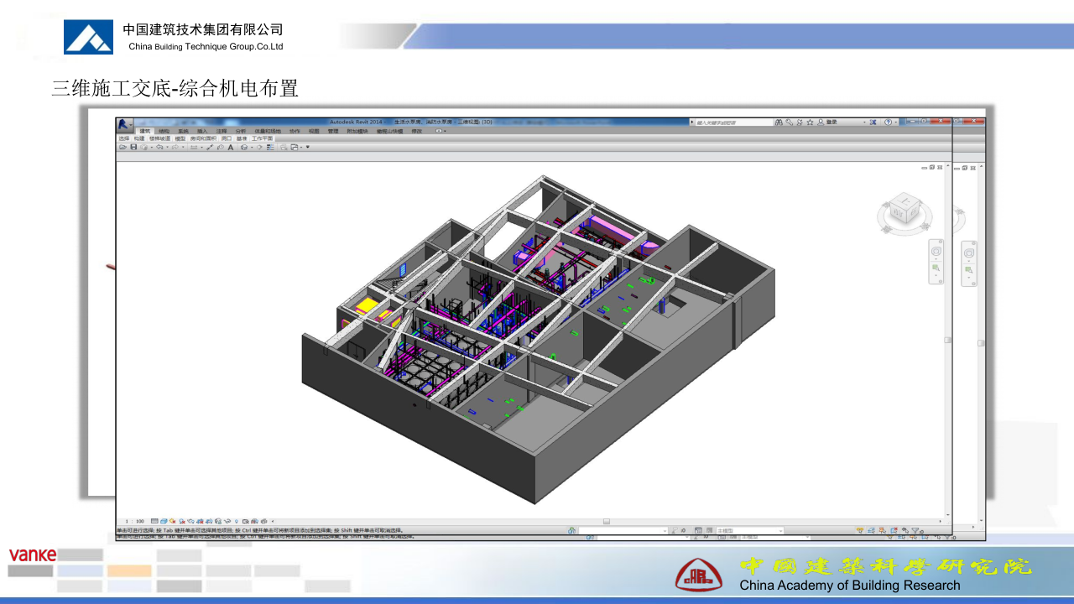This screenshot has width=1074, height=604.
Task: Expand the Customize Quick Access Toolbar arrow
Action: 308,147
